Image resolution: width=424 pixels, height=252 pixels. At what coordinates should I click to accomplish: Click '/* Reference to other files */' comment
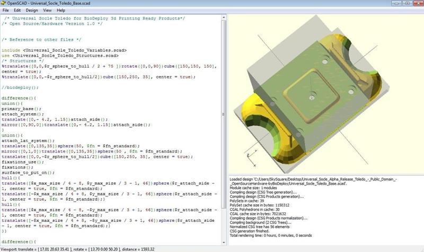pos(41,40)
